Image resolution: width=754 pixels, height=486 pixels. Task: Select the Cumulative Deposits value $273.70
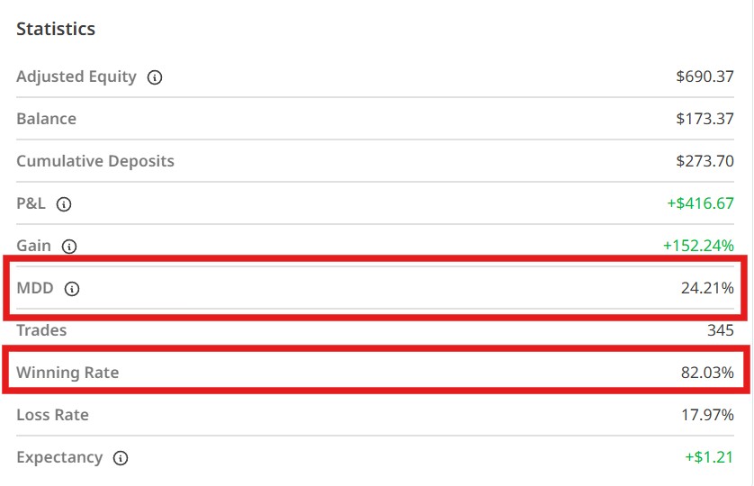tap(705, 162)
